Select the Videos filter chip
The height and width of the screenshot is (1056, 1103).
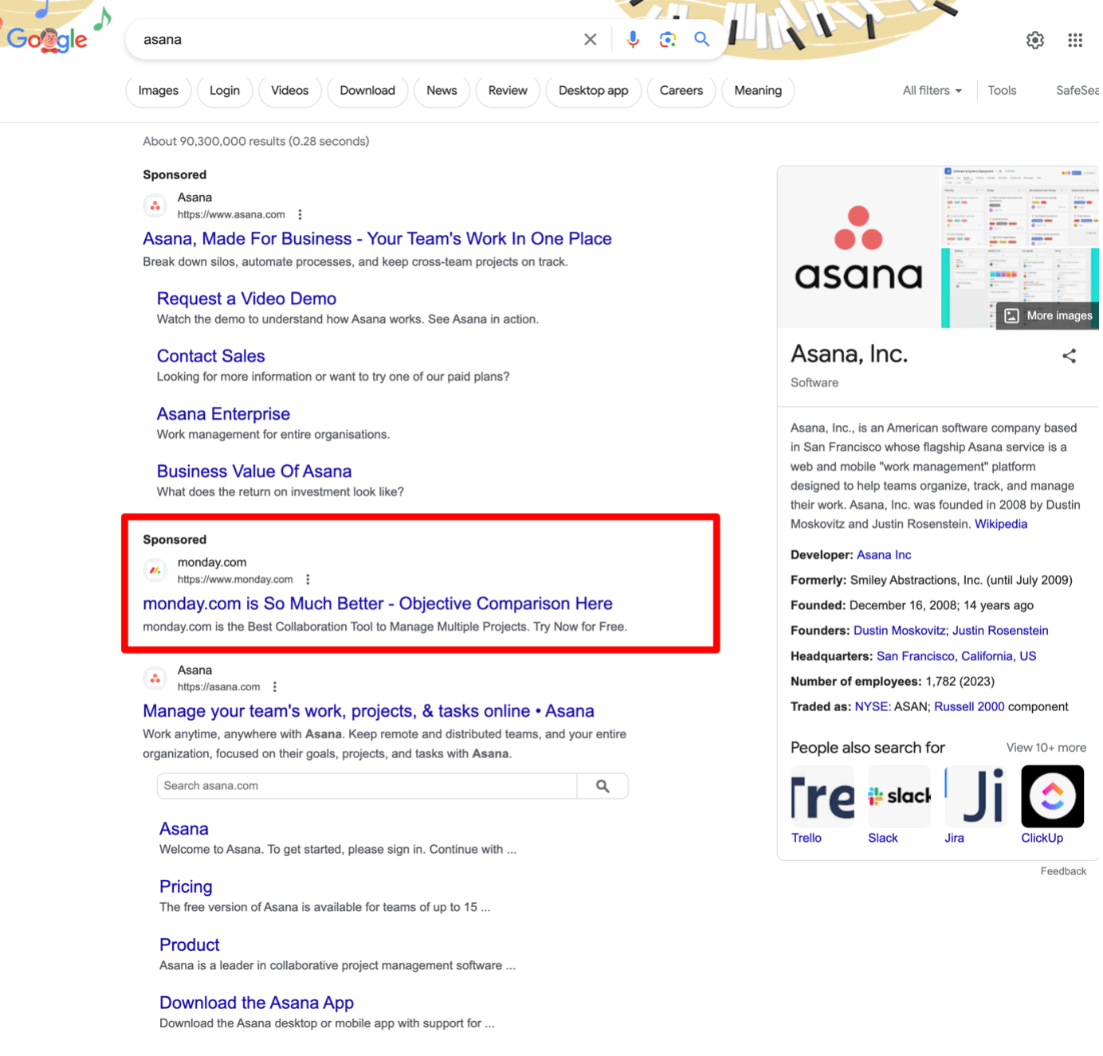tap(289, 91)
